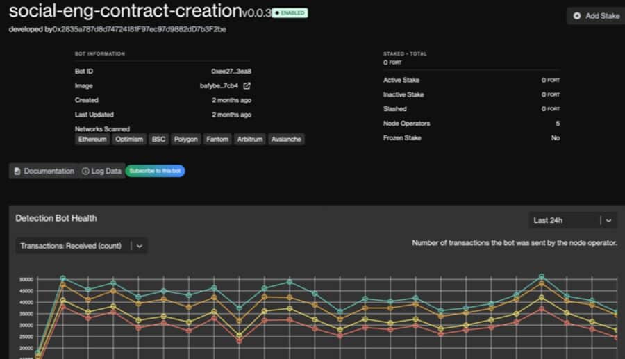Click the ENABLED status badge
625x359 pixels.
click(290, 13)
